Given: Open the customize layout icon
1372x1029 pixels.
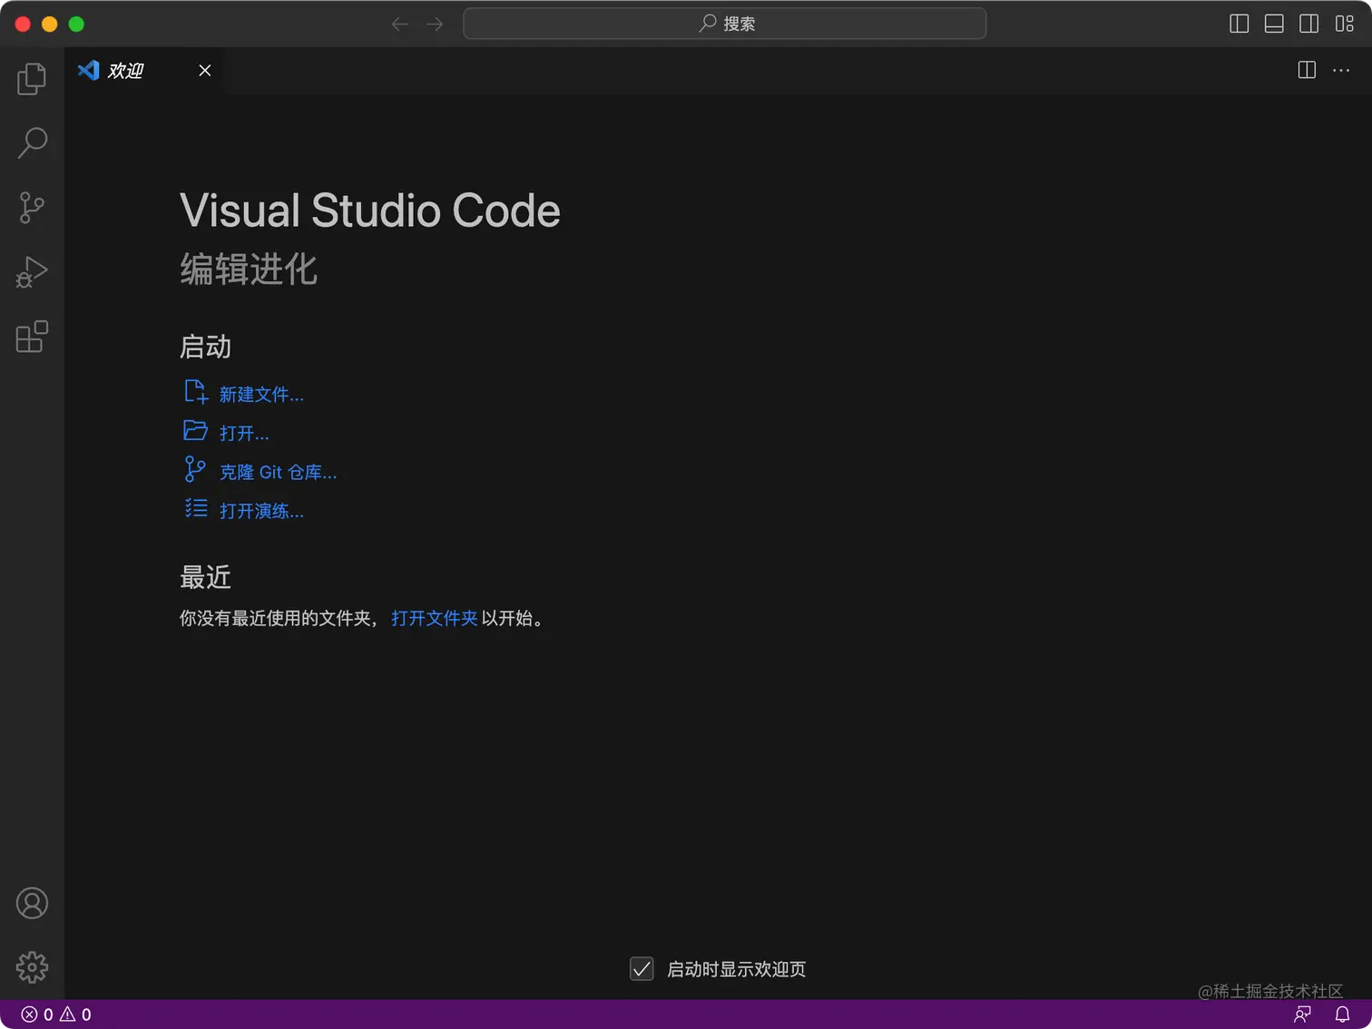Looking at the screenshot, I should coord(1345,24).
